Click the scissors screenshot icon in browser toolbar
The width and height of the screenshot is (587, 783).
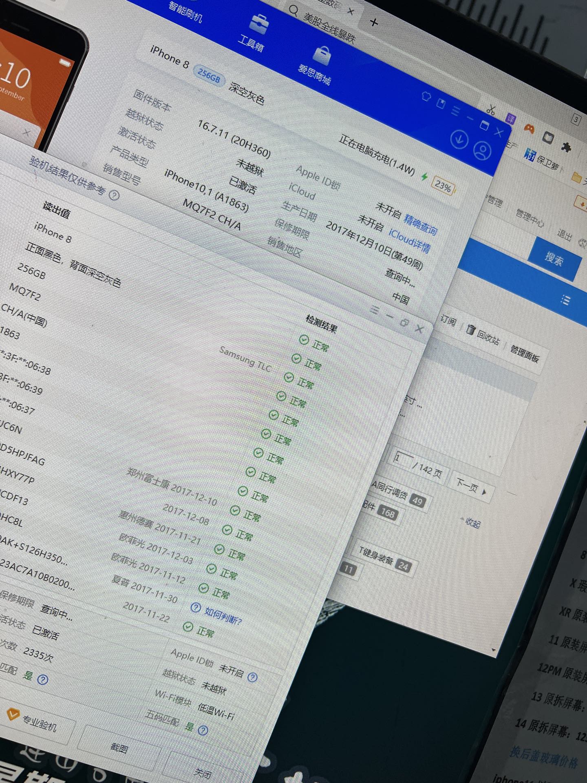pos(491,109)
